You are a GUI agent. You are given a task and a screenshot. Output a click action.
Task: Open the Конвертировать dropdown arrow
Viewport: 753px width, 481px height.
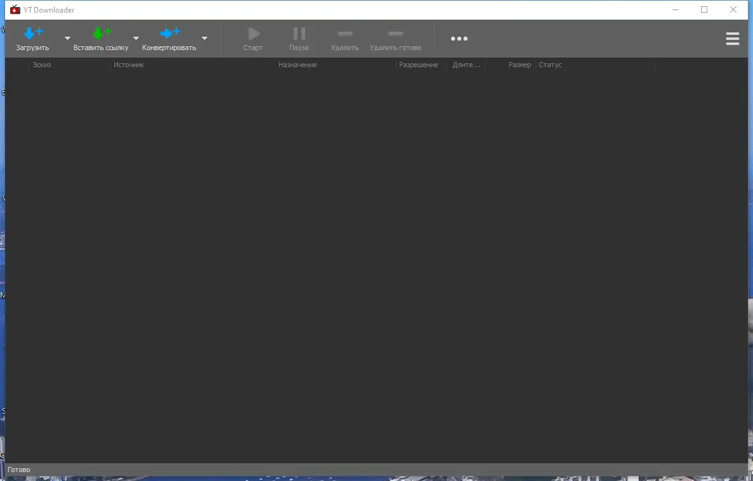[204, 39]
